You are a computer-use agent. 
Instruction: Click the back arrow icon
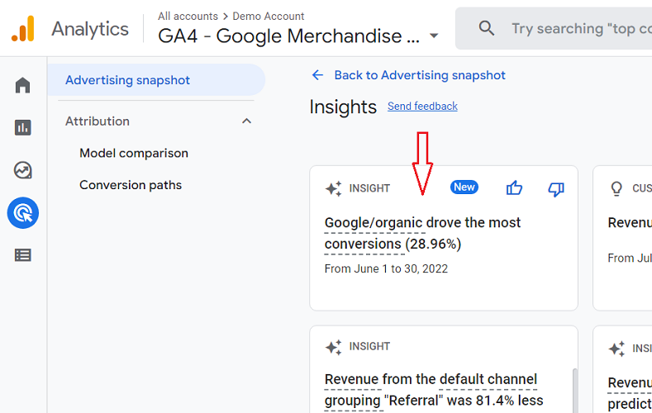(317, 75)
